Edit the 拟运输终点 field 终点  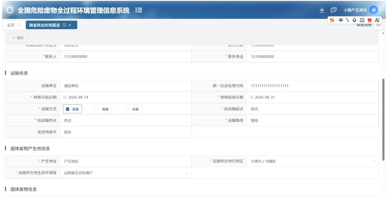(x=126, y=120)
